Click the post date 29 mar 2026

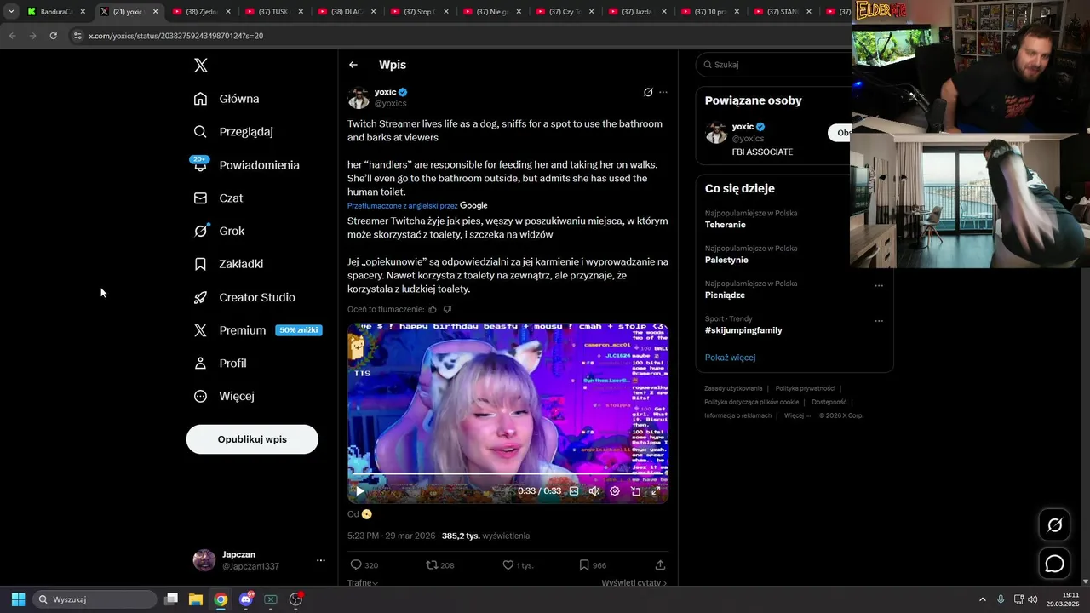click(410, 536)
